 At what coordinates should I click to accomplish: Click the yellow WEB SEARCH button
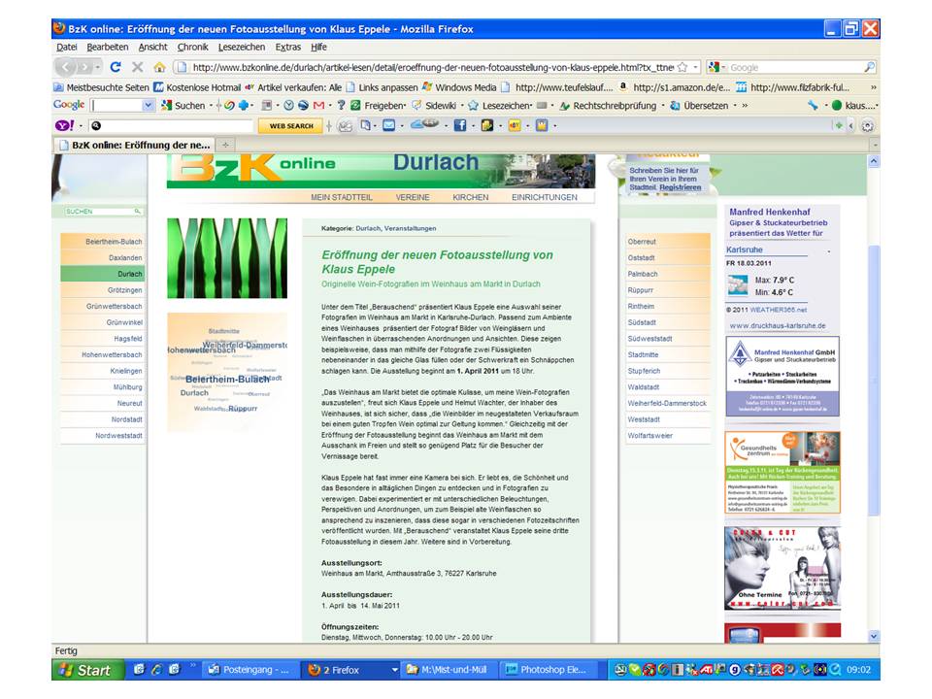pos(290,125)
